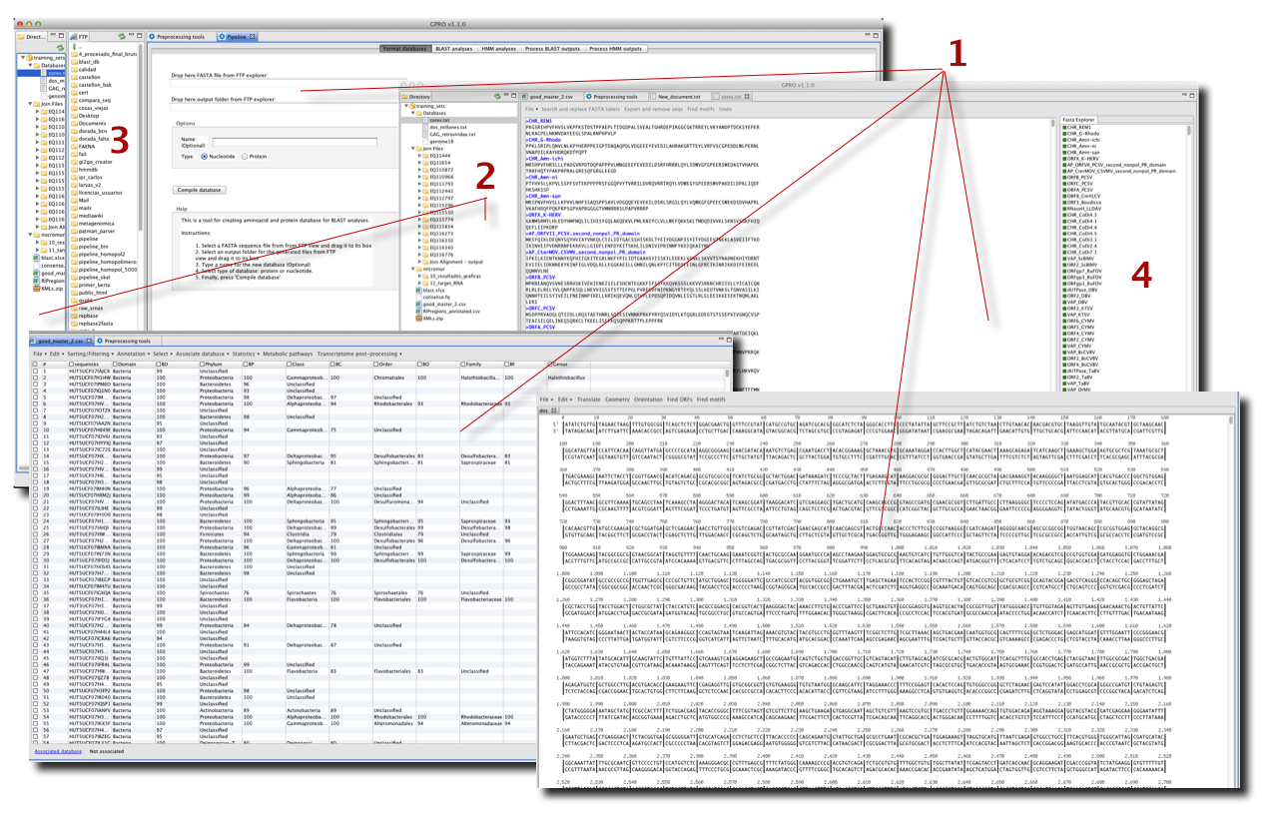The width and height of the screenshot is (1275, 816).
Task: Switch to the BLAST analyses tab
Action: tap(454, 48)
